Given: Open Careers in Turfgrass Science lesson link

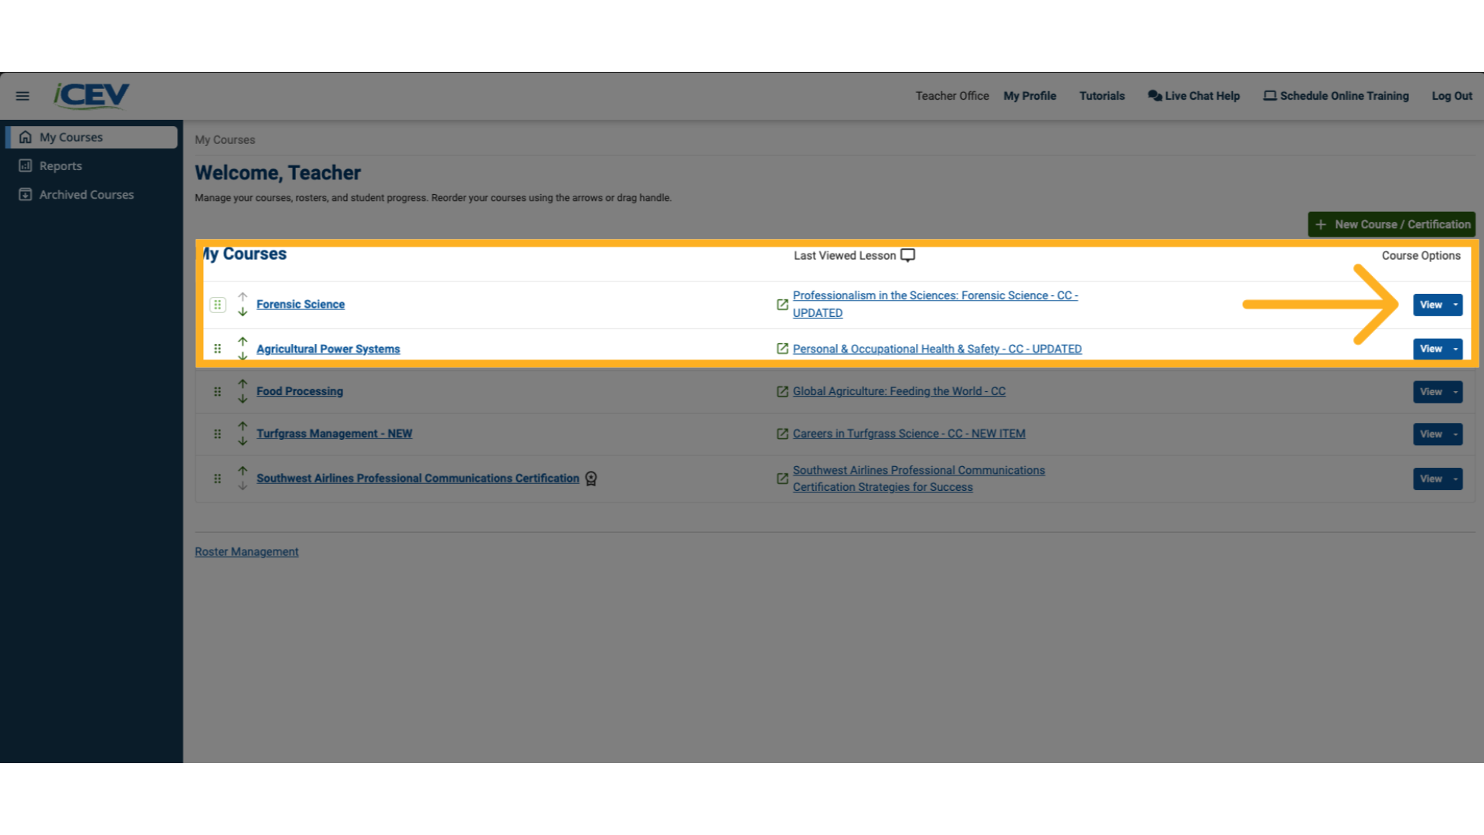Looking at the screenshot, I should (909, 434).
